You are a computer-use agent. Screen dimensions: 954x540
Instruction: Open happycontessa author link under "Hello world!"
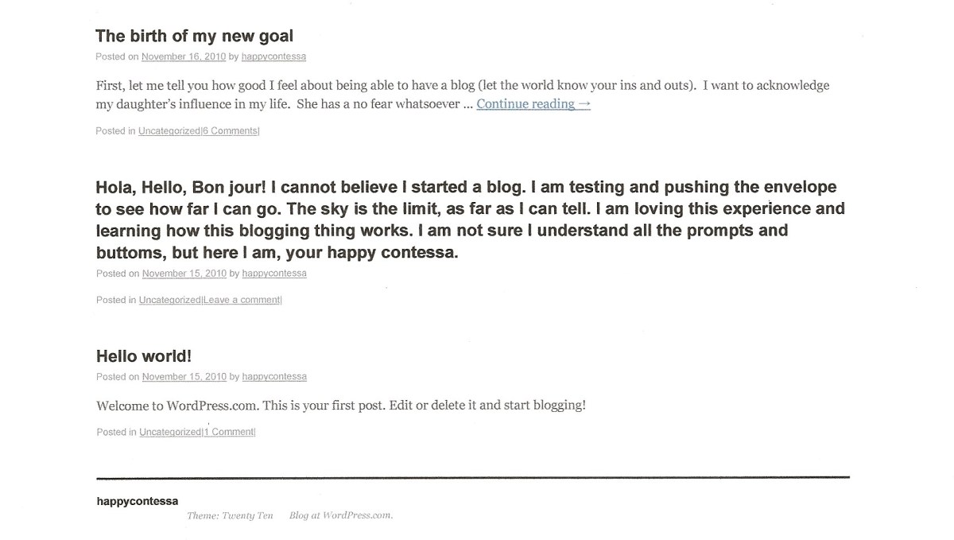[x=274, y=376]
